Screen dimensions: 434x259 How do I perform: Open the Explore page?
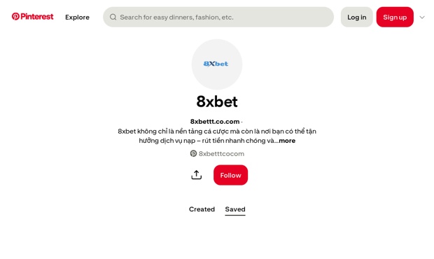point(77,17)
